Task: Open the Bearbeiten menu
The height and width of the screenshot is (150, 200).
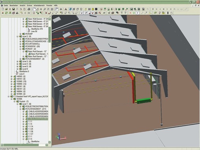Action: (x=14, y=6)
